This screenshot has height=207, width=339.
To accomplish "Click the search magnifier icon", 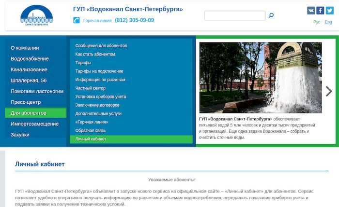I will 271,15.
